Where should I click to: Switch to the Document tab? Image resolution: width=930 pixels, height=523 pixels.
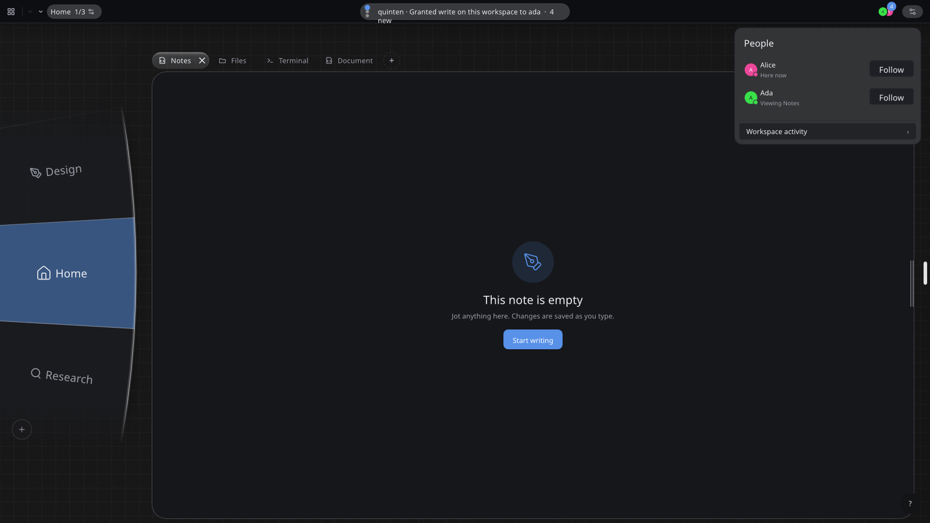point(349,60)
